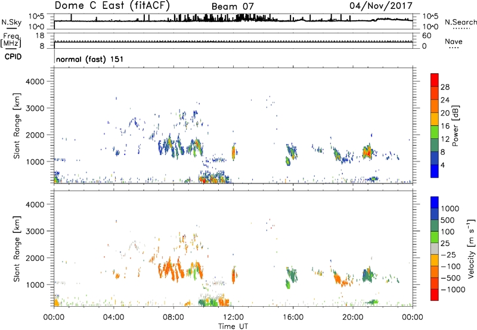Click the 'Velocity [m s⁻¹]' colorbar title
477x330 pixels.
coord(471,249)
